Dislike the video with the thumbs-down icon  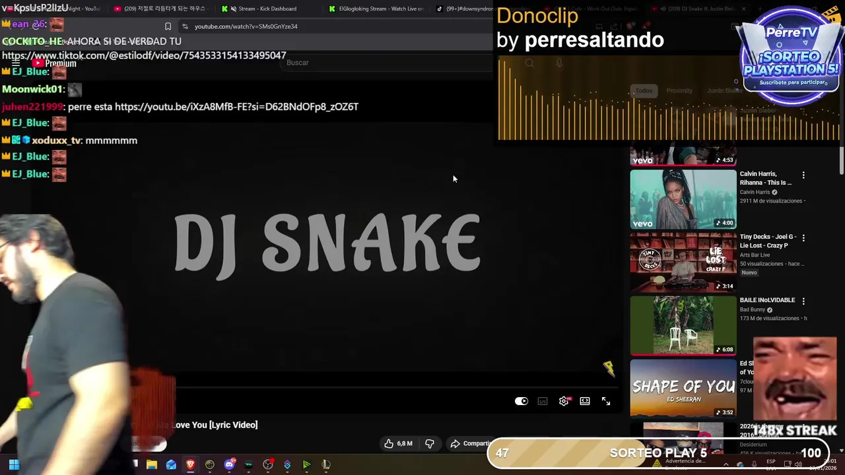[430, 443]
